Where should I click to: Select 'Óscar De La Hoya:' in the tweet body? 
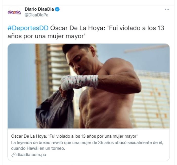pyautogui.click(x=78, y=28)
